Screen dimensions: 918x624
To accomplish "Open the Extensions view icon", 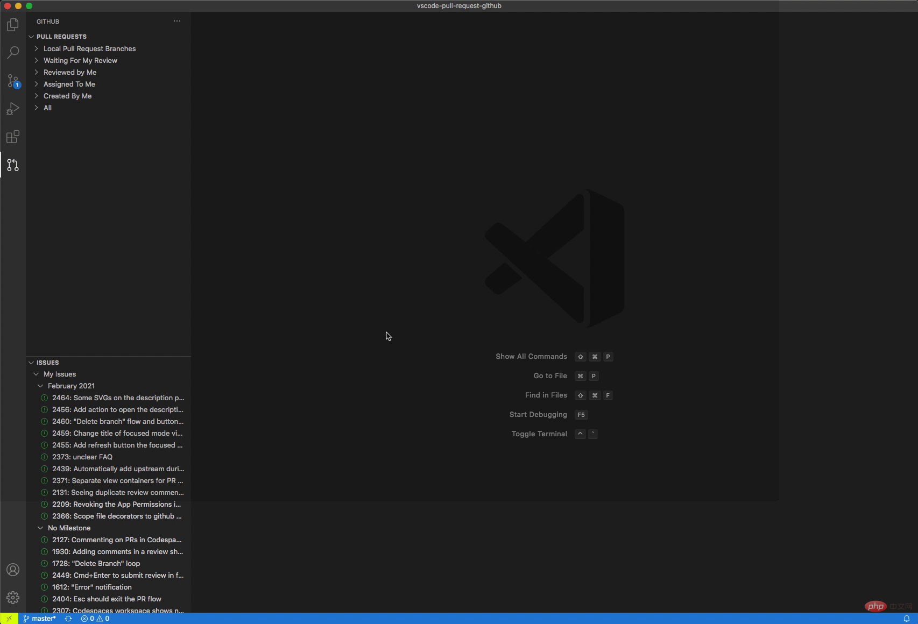I will coord(13,137).
